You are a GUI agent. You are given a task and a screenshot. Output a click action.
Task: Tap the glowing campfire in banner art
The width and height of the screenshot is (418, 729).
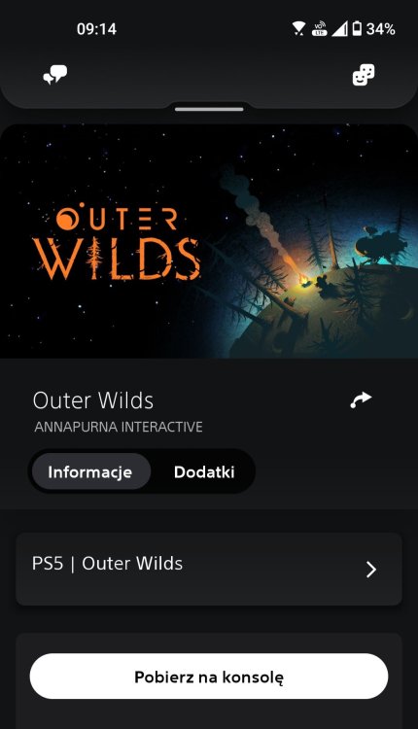tap(304, 280)
